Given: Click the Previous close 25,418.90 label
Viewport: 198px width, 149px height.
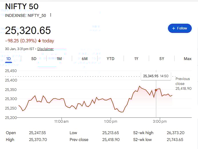Looking at the screenshot, I should pos(183,84).
